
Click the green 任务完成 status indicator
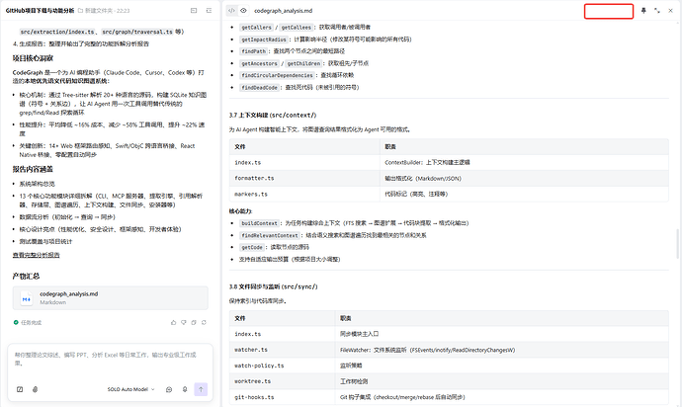click(28, 323)
